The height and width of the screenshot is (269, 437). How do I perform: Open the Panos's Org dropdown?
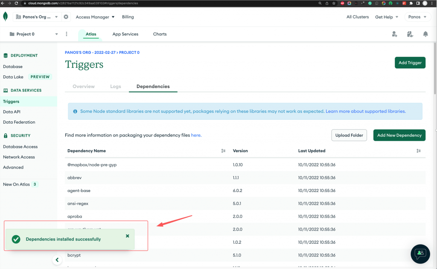[37, 17]
